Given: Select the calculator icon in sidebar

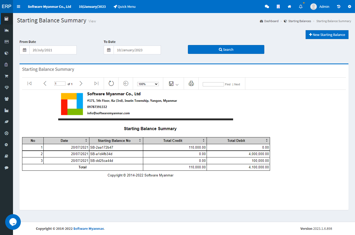Looking at the screenshot, I should 6,19.
